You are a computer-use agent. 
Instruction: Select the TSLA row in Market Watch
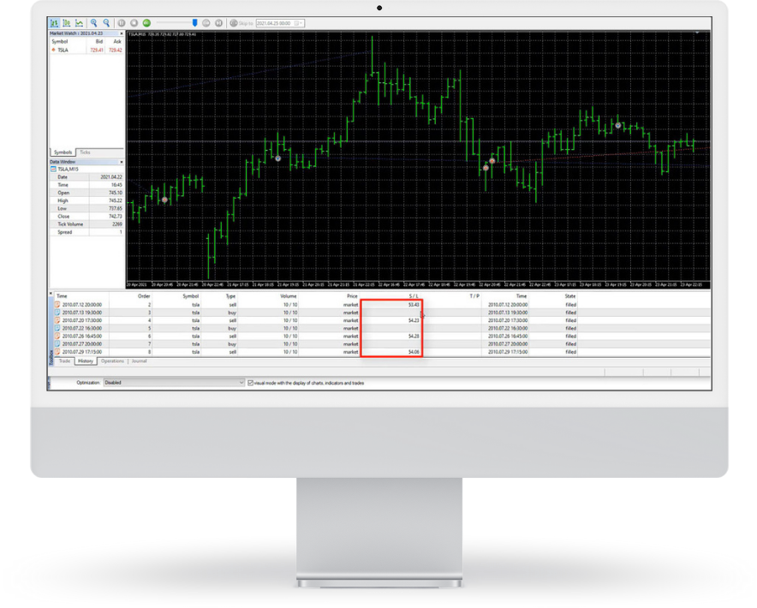[x=63, y=50]
